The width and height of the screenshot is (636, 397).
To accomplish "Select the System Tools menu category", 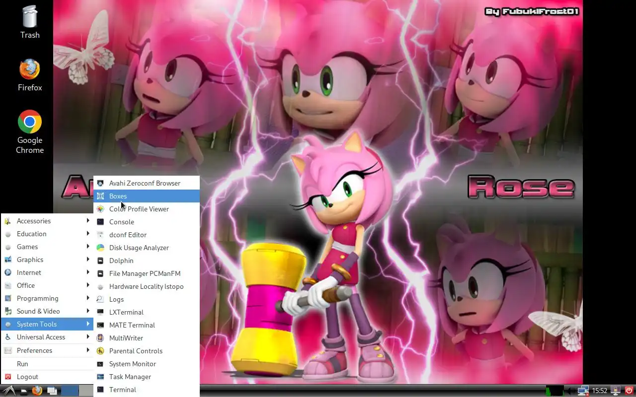I will [x=48, y=324].
